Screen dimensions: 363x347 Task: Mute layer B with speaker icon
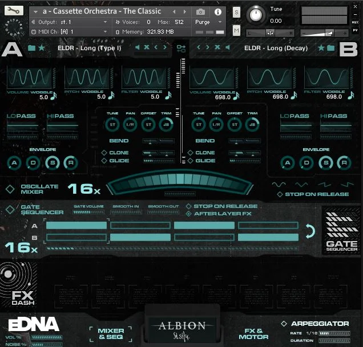click(x=228, y=47)
